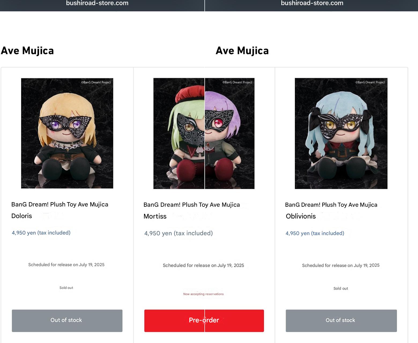Select the left Ave Mujica heading

(27, 51)
